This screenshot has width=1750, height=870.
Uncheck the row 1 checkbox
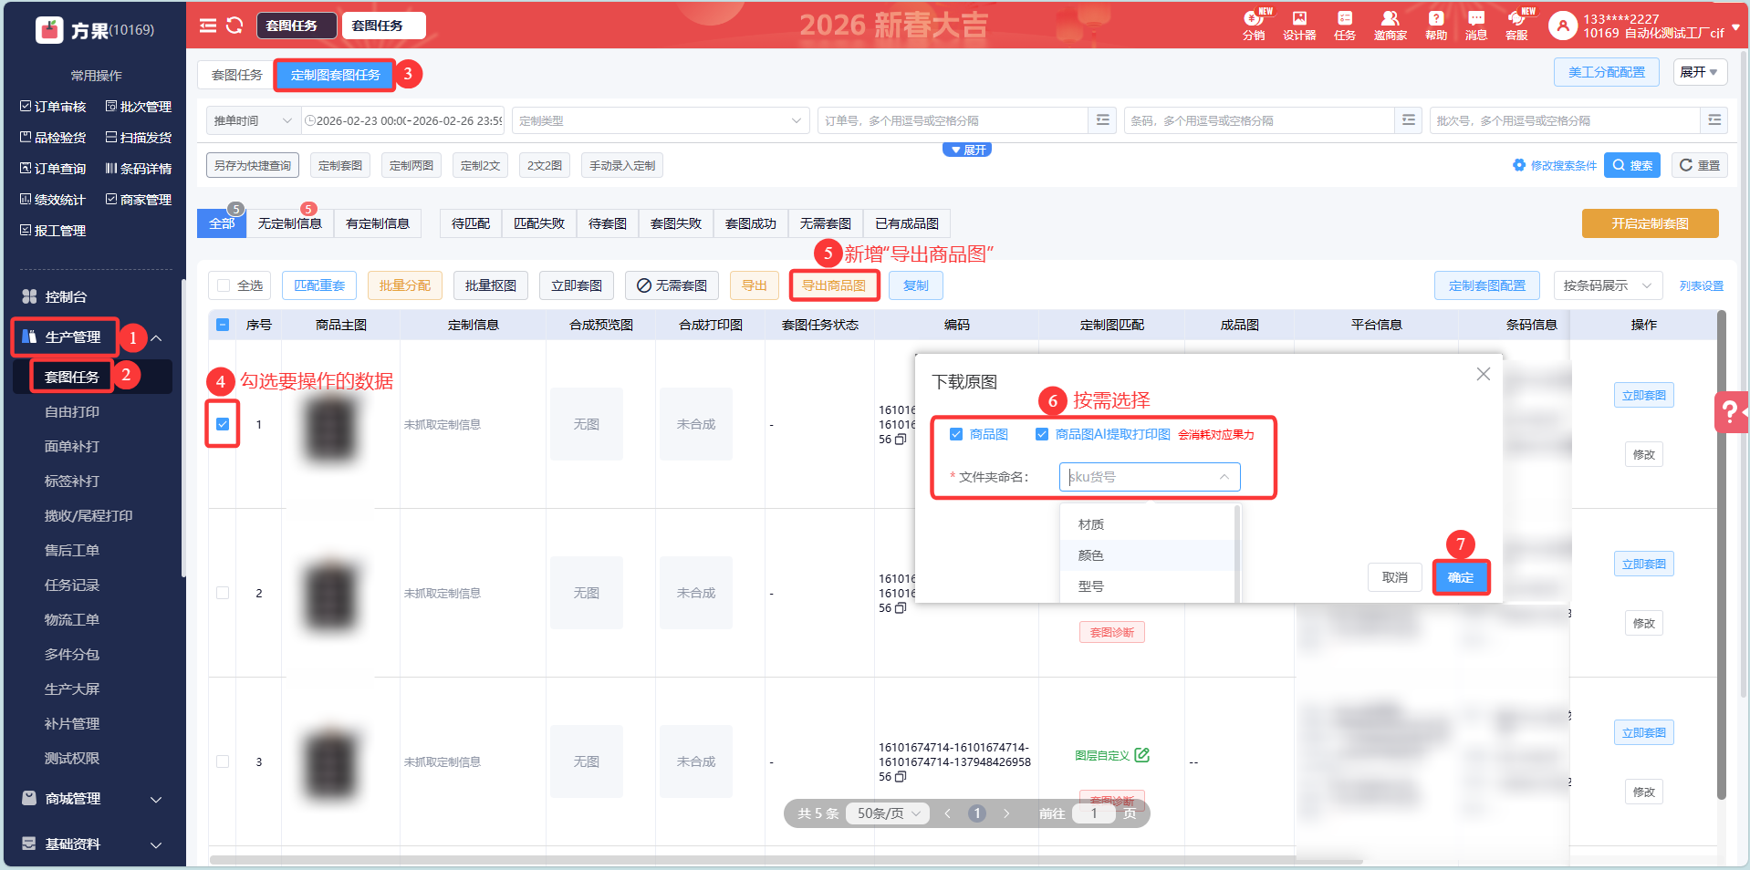(223, 424)
